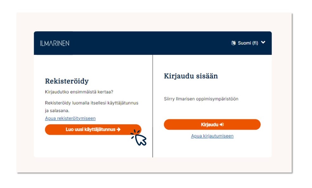Click the sign-in icon inside Kirjaudu button

pos(222,124)
